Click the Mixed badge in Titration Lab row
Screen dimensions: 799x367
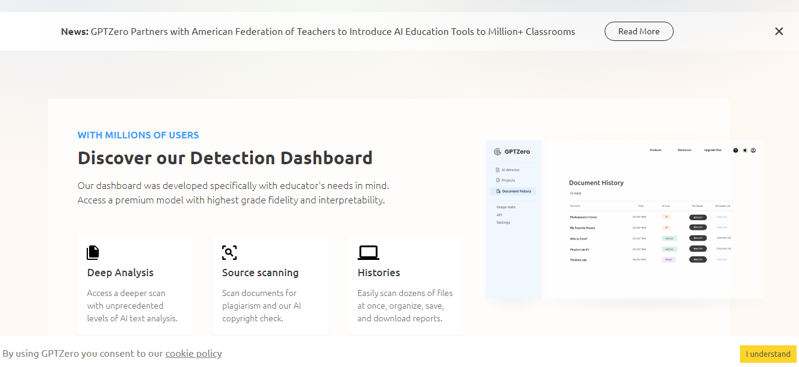(x=668, y=260)
